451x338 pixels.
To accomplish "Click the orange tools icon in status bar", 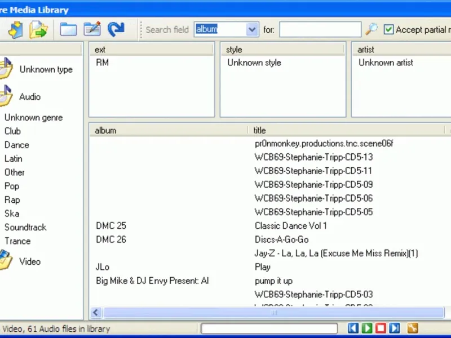I will pyautogui.click(x=413, y=328).
